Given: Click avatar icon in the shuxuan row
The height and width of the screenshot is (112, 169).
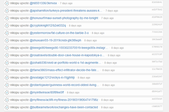Looking at the screenshot, I should (x=7, y=41).
